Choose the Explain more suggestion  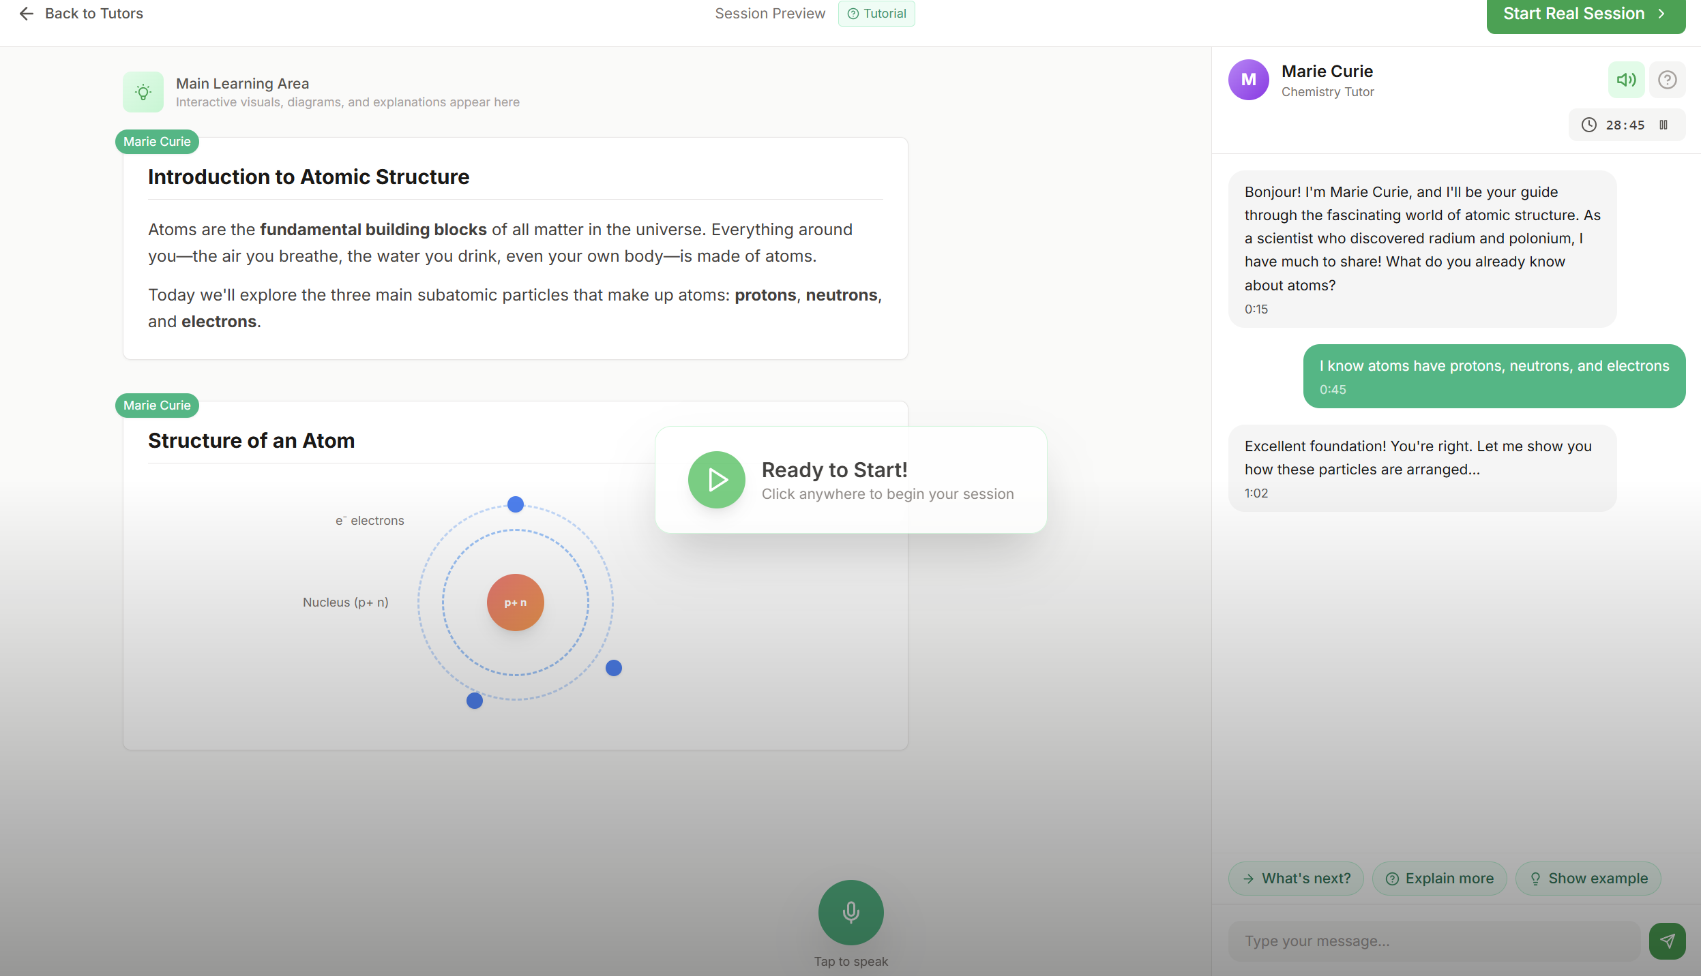[1439, 879]
